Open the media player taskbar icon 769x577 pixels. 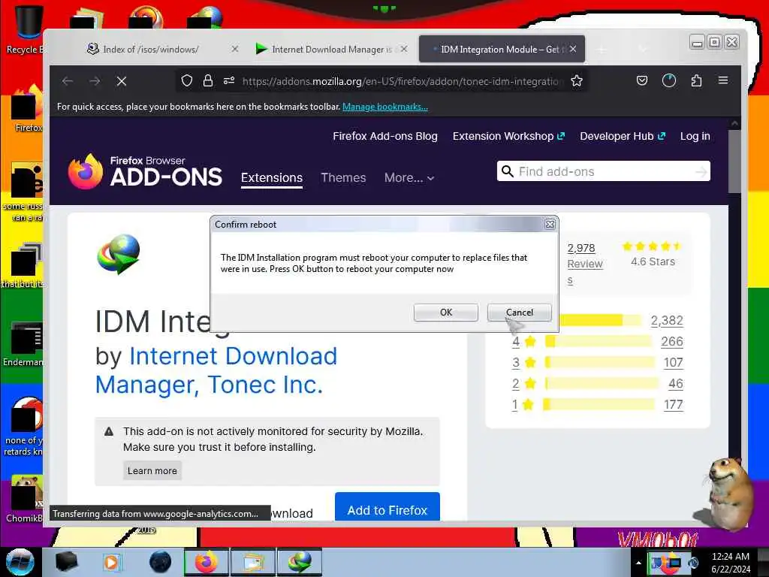point(111,562)
